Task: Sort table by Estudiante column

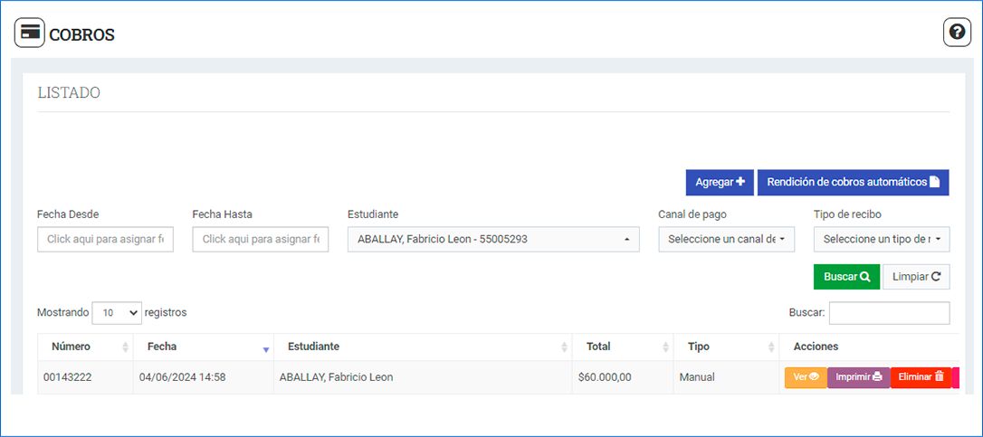Action: (423, 347)
